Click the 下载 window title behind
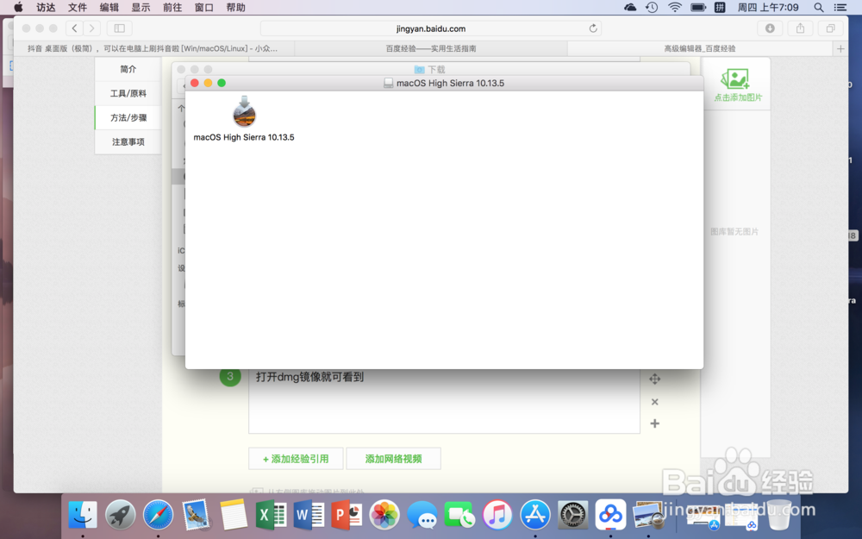Screen dimensions: 862x539 [x=430, y=69]
